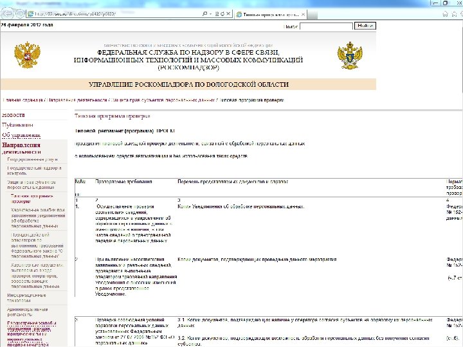Open the Об управлении sidebar item
The width and height of the screenshot is (463, 347).
click(x=21, y=135)
